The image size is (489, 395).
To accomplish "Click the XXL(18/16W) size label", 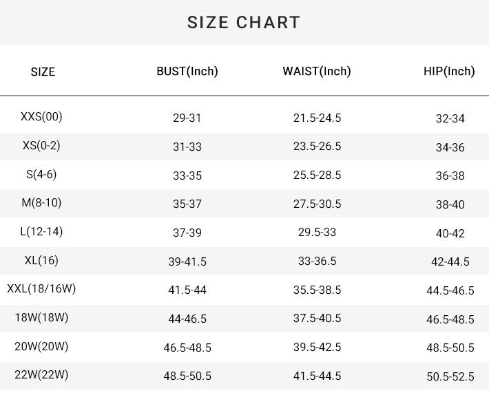I will (41, 289).
